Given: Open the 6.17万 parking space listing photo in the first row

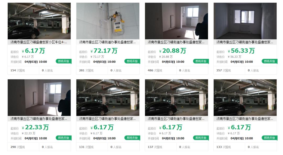Looking at the screenshot, I should [39, 21].
